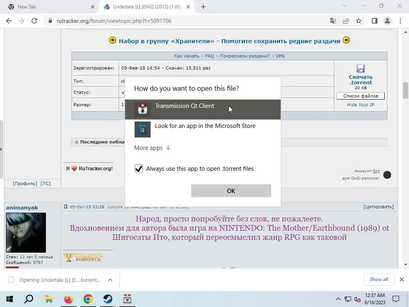Click [Цитировать] quote link

379,207
